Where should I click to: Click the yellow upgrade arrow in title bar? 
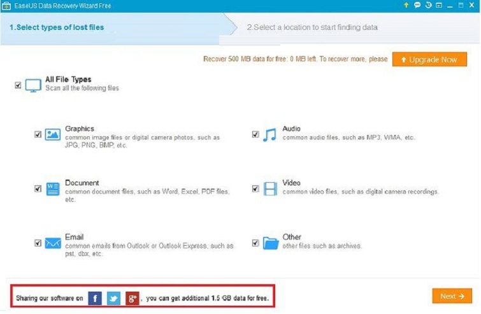(406, 5)
